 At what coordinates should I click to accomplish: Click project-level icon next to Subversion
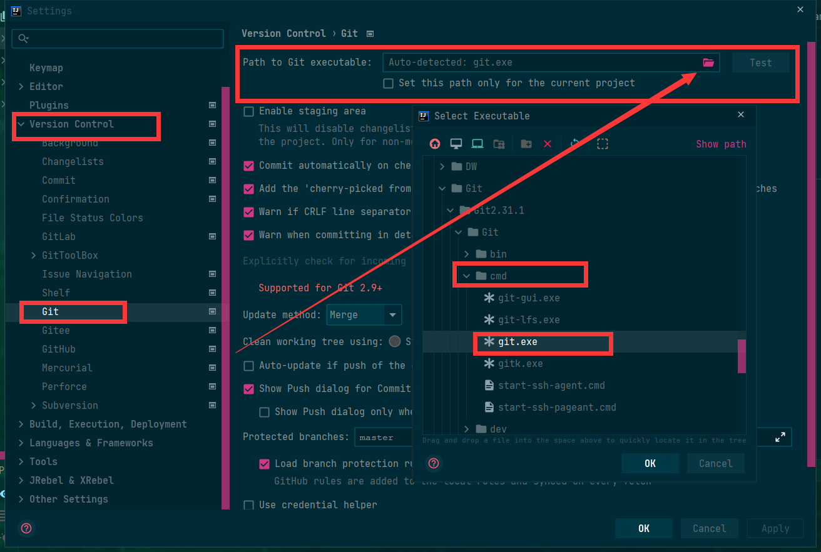coord(212,406)
